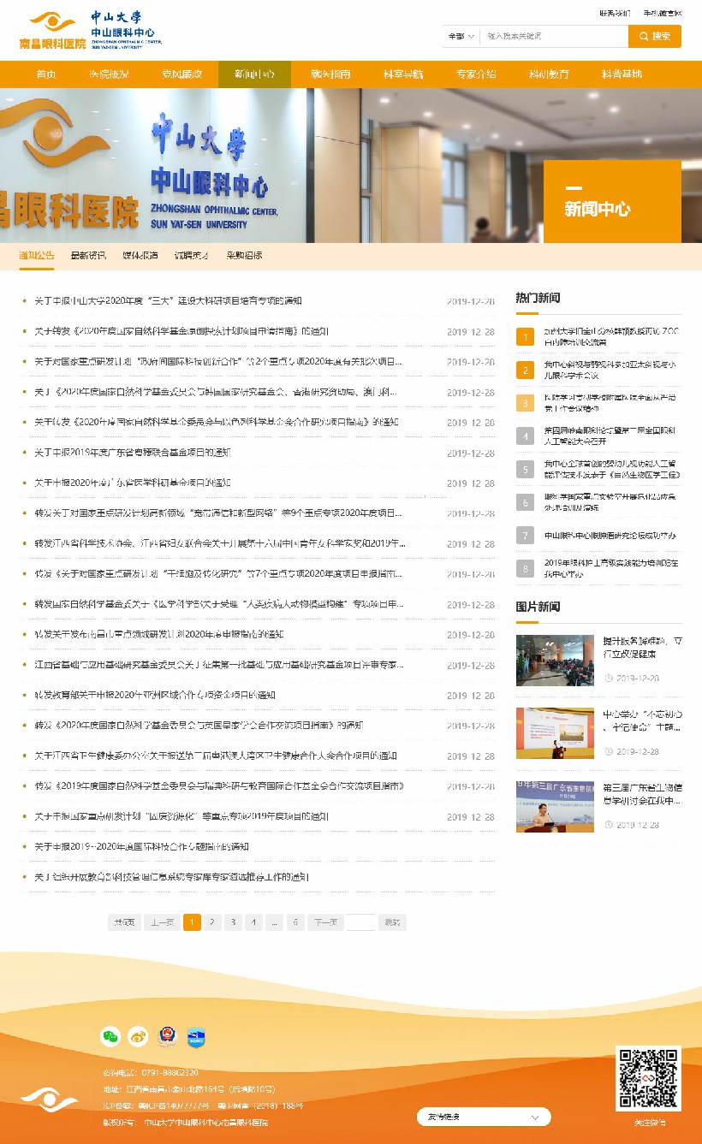Switch to the 最新资讯 sub-tab
This screenshot has width=702, height=1144.
88,255
